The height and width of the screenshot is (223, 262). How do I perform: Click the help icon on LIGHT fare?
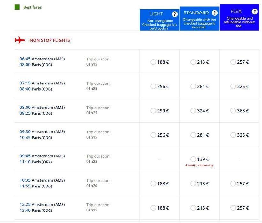[175, 14]
